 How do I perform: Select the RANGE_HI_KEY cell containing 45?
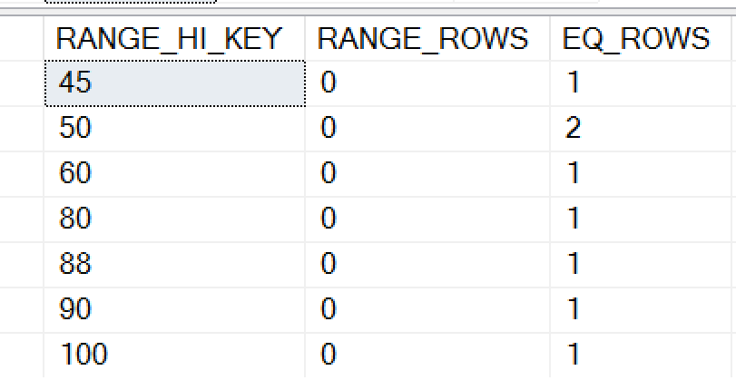(174, 83)
